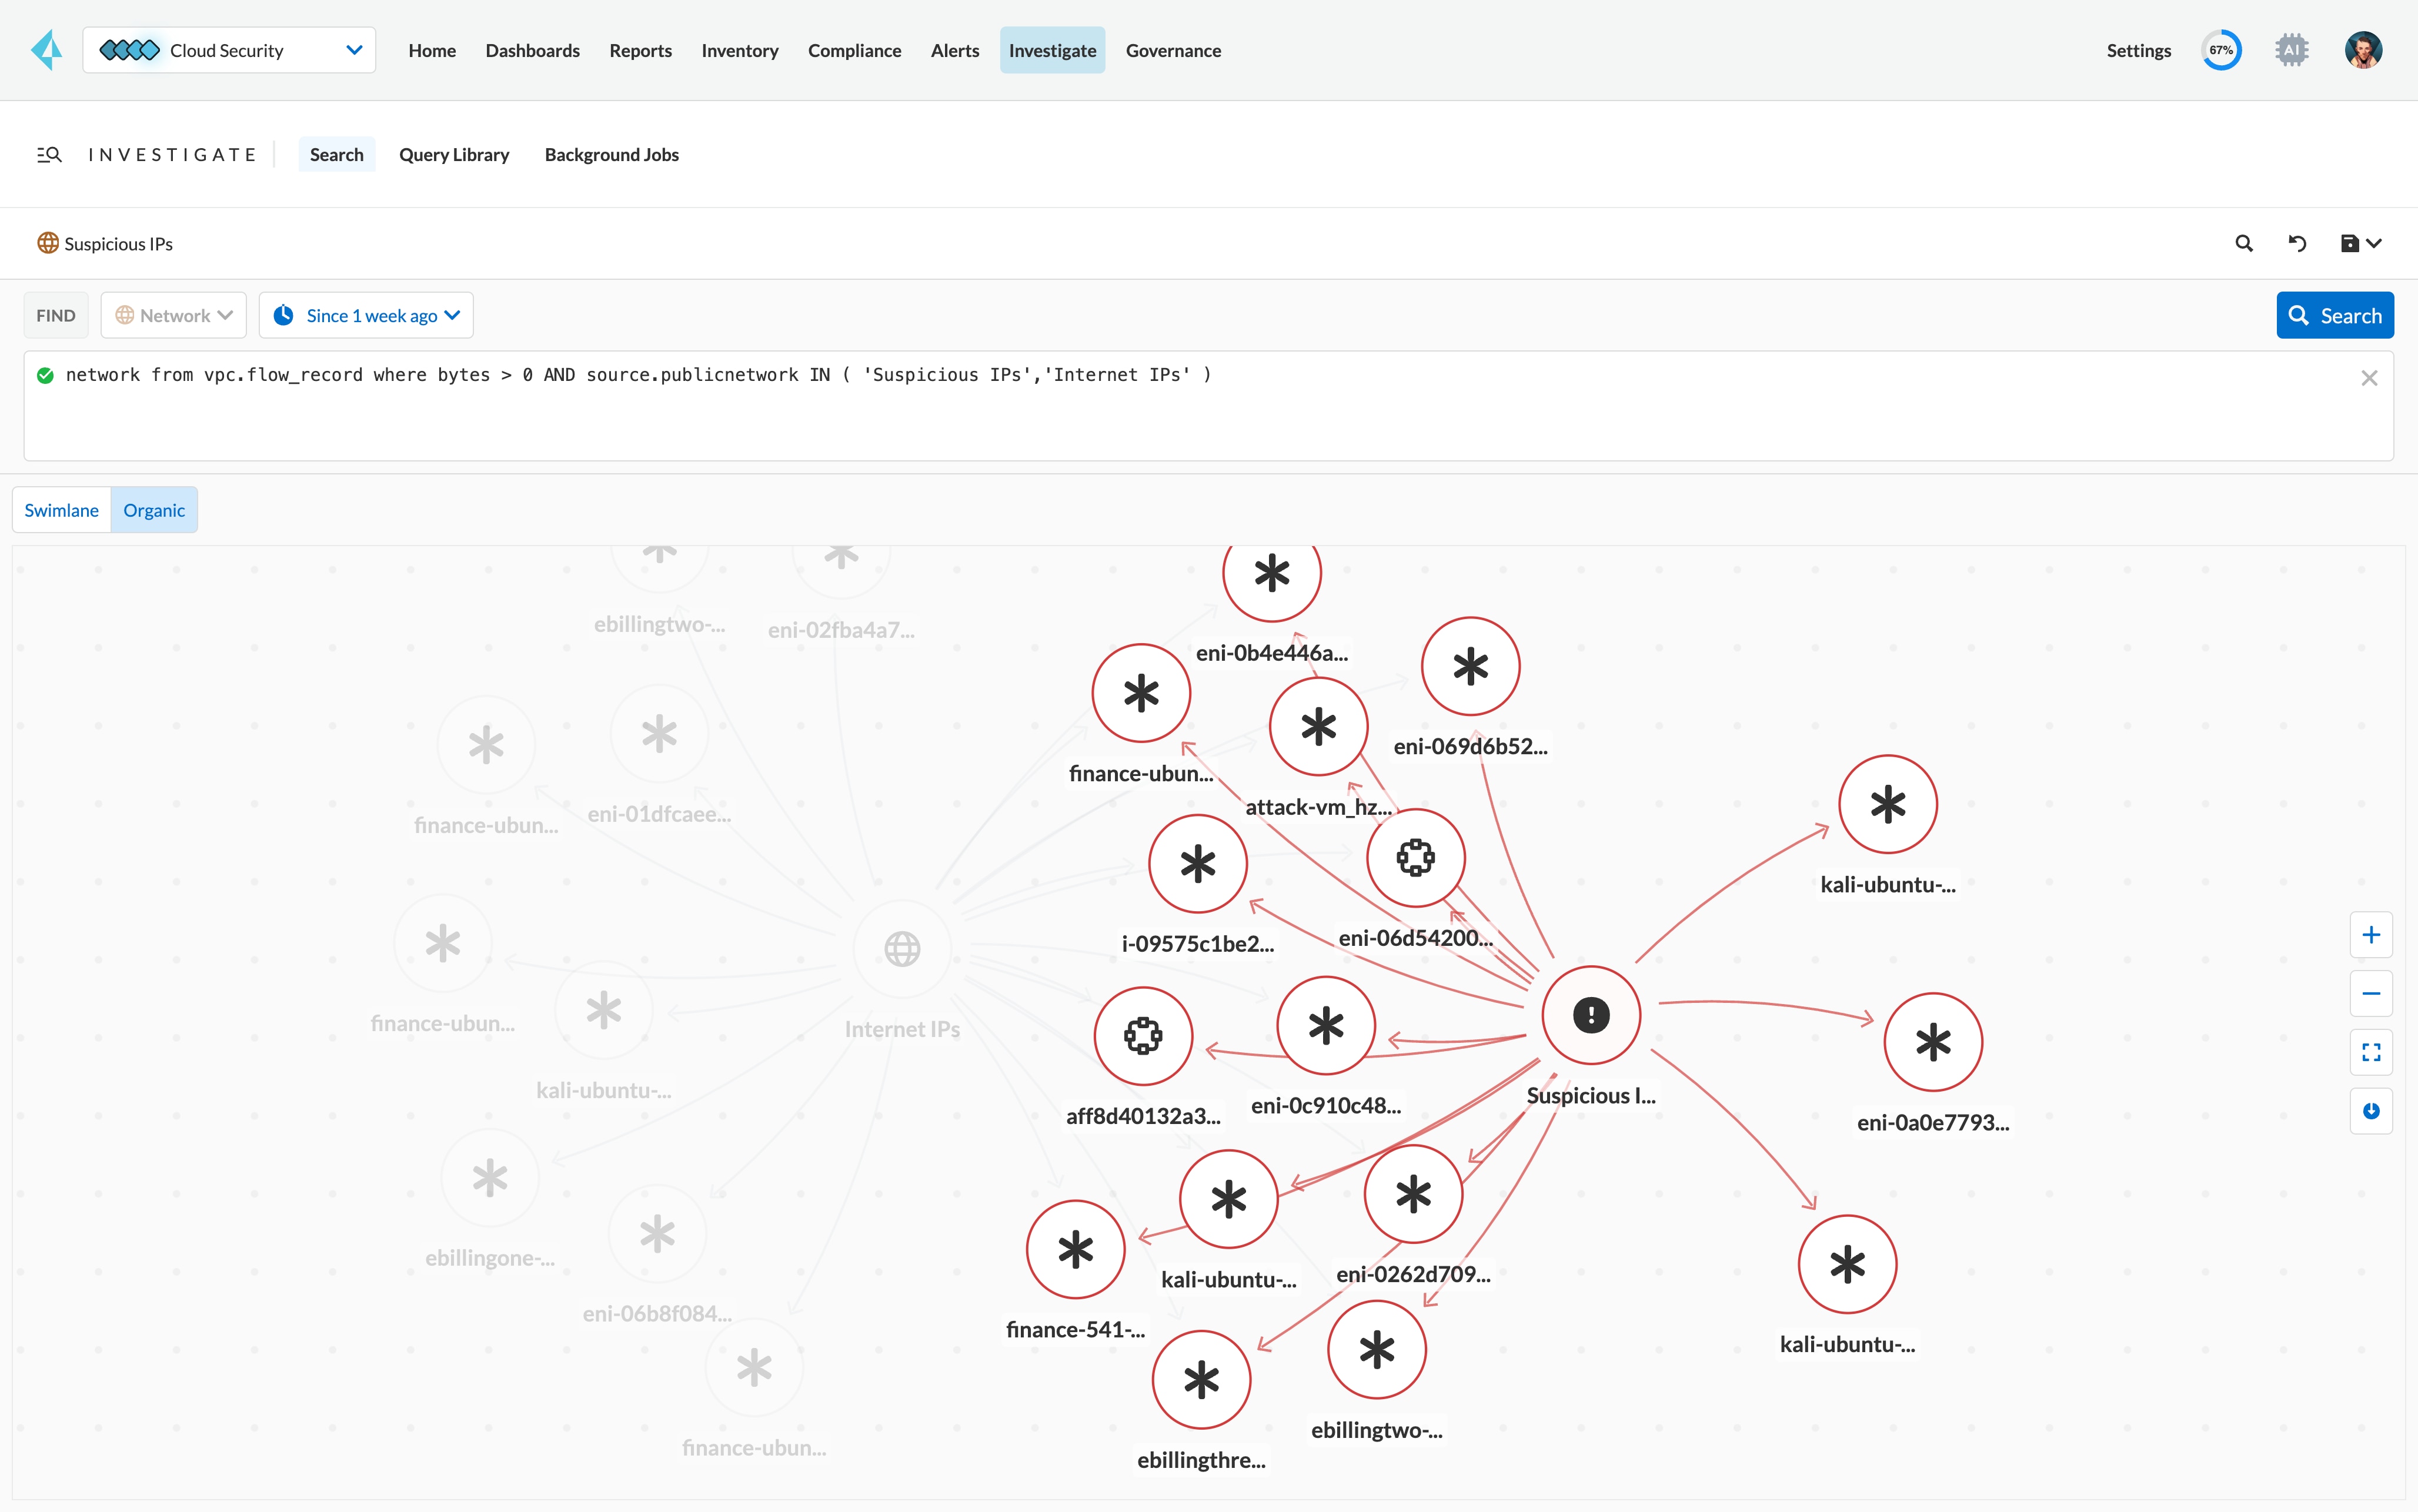The height and width of the screenshot is (1512, 2418).
Task: Select the Organic layout toggle
Action: (x=154, y=510)
